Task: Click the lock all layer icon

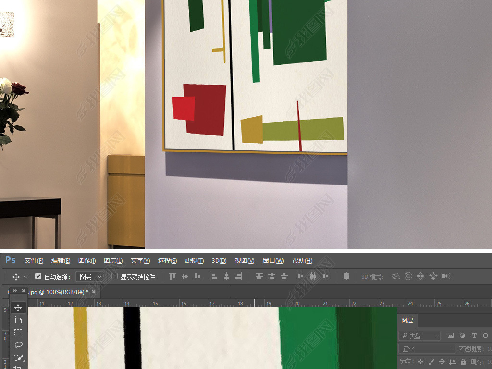Action: (463, 362)
